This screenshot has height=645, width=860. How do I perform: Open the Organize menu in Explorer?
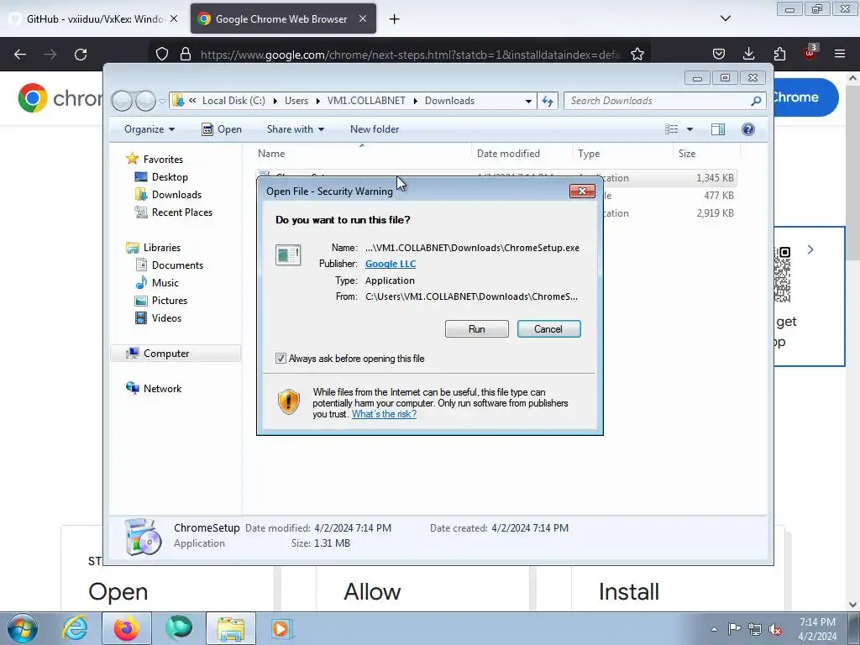tap(149, 129)
